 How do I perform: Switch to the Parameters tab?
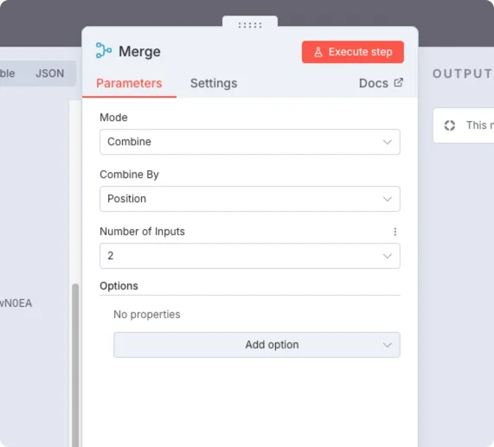[x=129, y=83]
